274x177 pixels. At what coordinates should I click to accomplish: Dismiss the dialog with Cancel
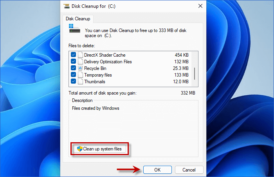[189, 170]
